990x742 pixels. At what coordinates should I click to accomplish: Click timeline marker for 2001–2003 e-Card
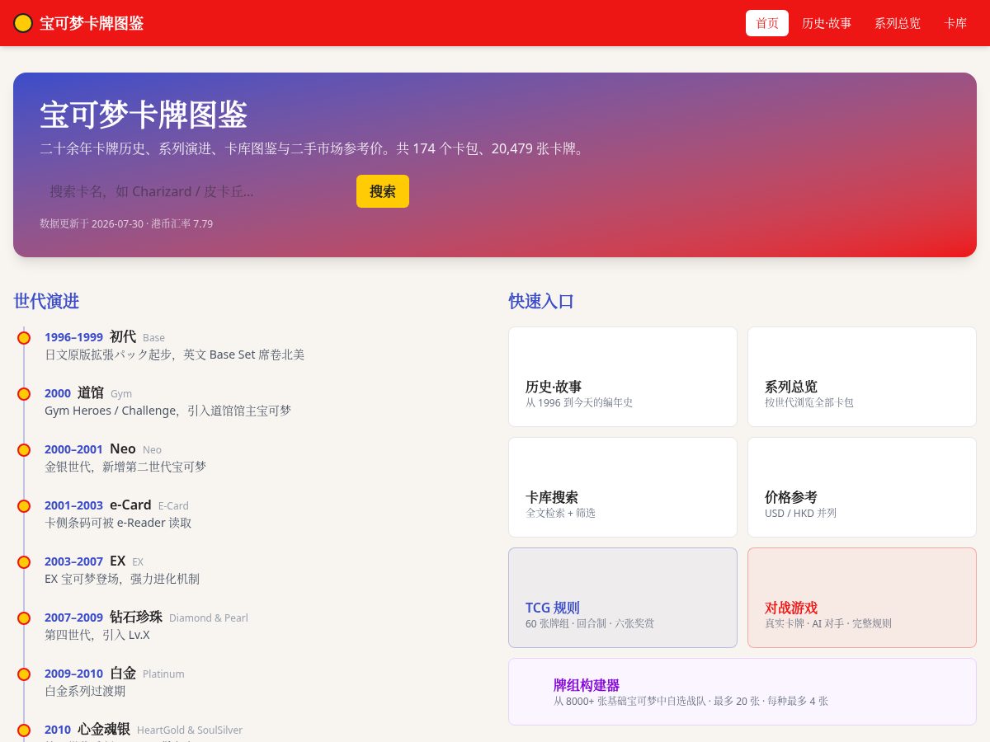(x=24, y=506)
